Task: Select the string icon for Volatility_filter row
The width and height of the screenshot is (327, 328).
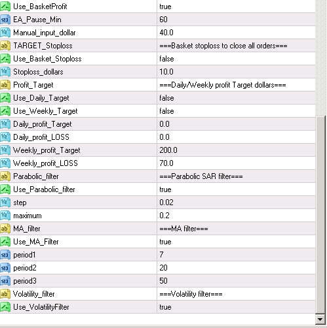Action: (5, 294)
